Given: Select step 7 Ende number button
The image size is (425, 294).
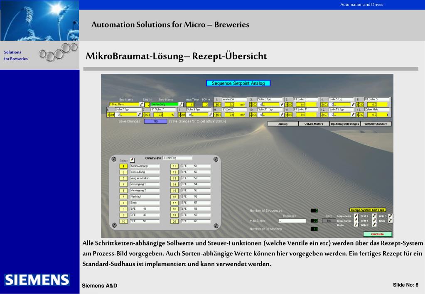Looking at the screenshot, I should click(x=123, y=203).
